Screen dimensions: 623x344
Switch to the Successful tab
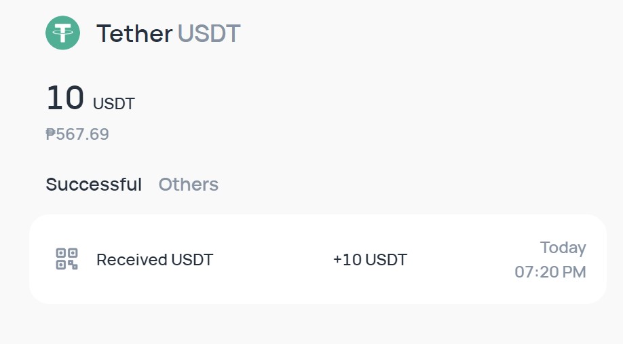coord(94,185)
